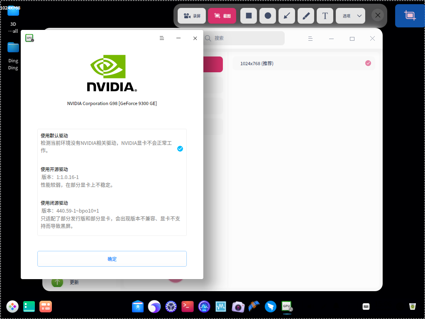Expand the 选项 options dropdown
Screen dimensions: 425x319
tap(350, 16)
